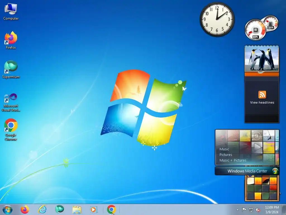Click the Show desktop button

tap(284, 209)
